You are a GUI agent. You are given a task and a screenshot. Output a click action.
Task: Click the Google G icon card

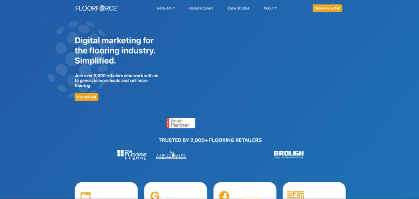(176, 190)
